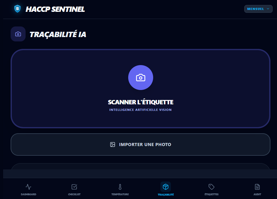Expand the chevron on the Mensuel selector
Viewport: 277px width, 199px height.
pos(268,9)
